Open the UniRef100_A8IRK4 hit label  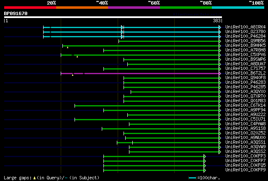tap(245, 27)
